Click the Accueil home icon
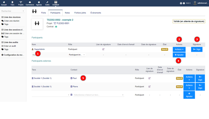The image size is (209, 119). pos(4,2)
